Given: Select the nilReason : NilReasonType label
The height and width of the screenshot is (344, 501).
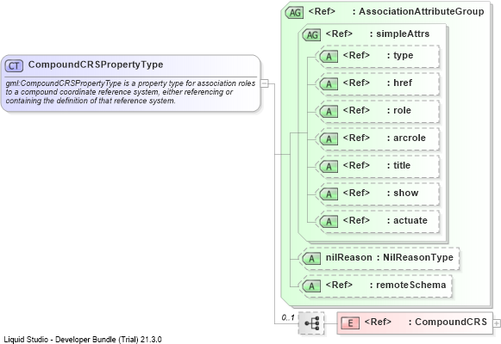Looking at the screenshot, I should pos(390,257).
